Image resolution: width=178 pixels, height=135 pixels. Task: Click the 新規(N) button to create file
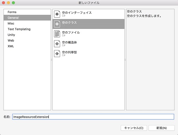[161, 128]
